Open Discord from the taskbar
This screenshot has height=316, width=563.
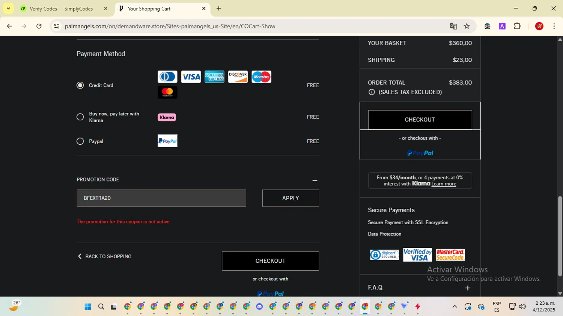tap(259, 307)
